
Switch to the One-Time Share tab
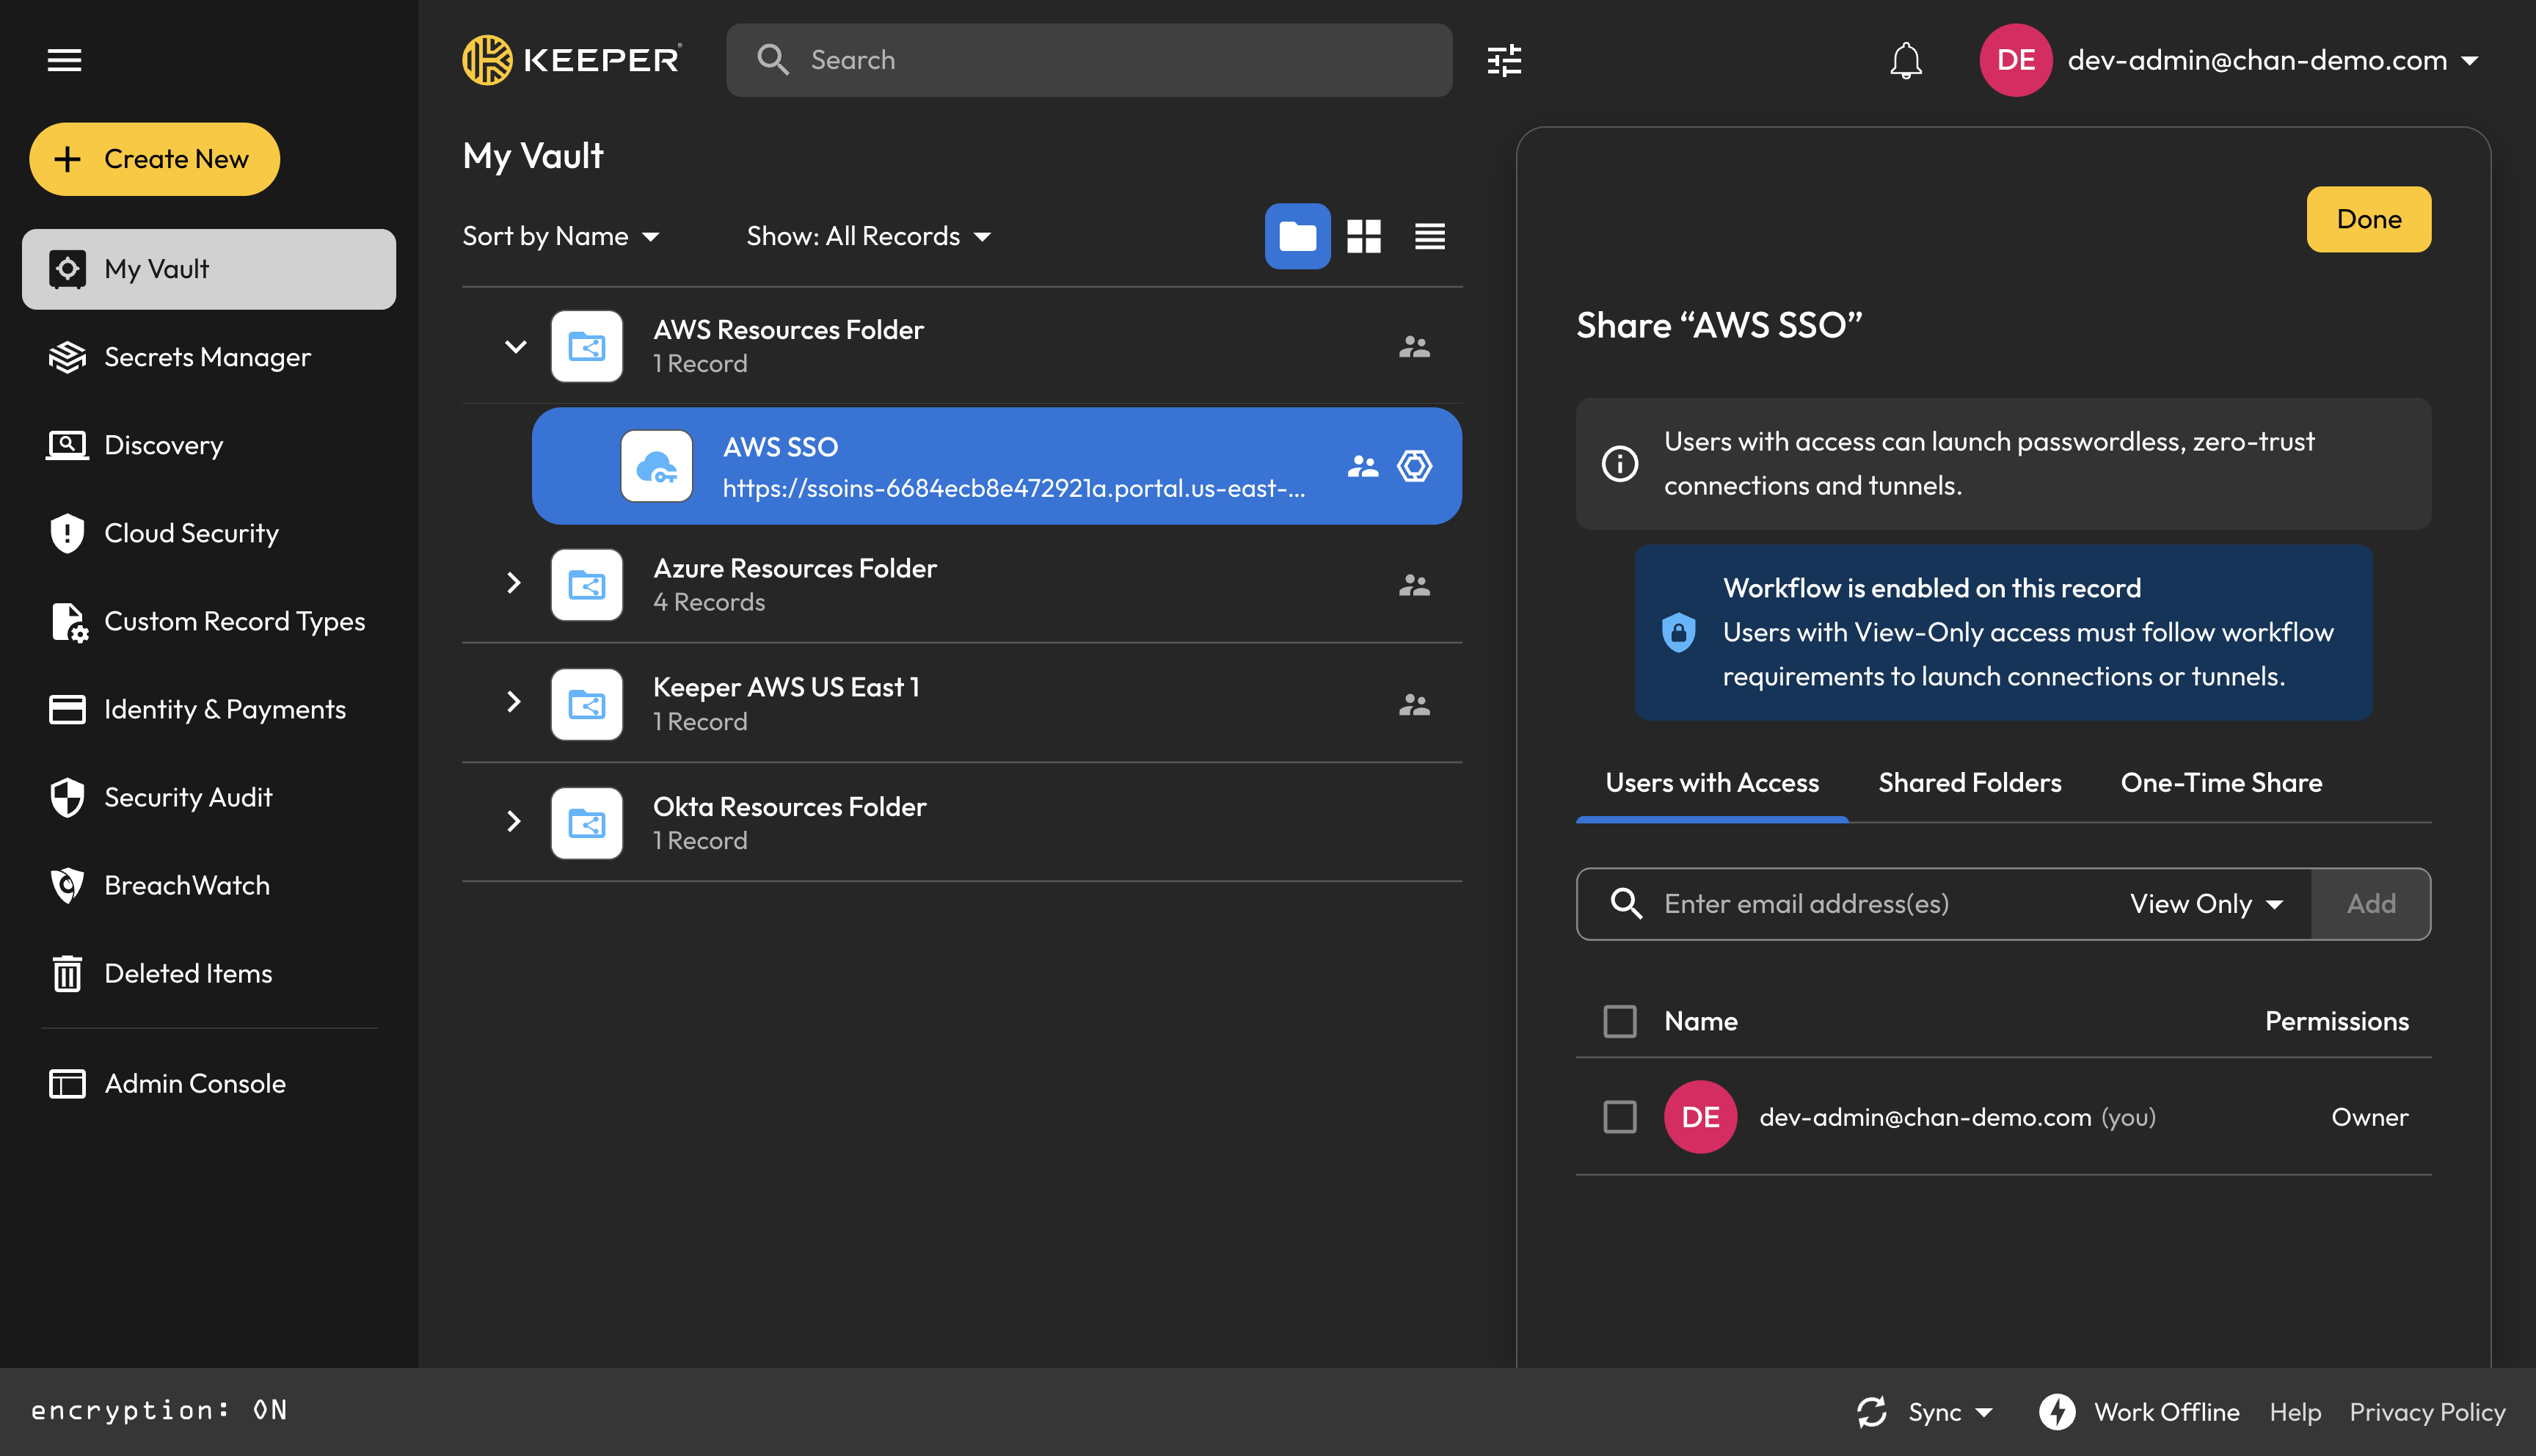[x=2221, y=783]
